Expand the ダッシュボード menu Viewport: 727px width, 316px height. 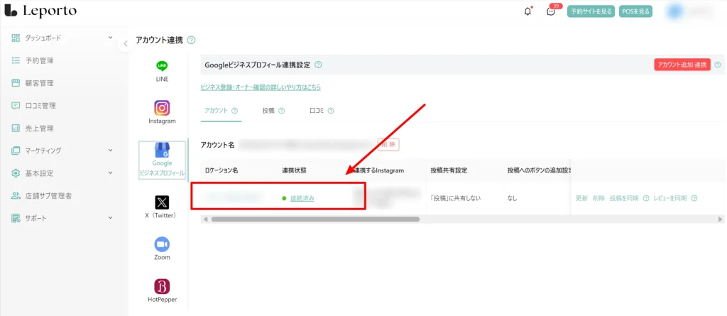pos(110,38)
